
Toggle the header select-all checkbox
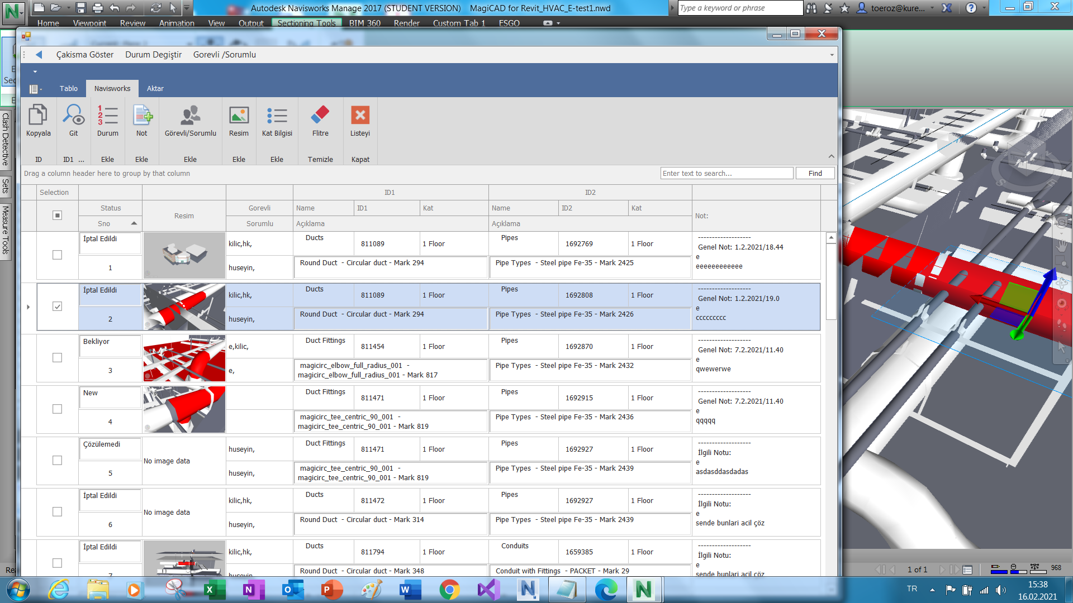[x=57, y=215]
